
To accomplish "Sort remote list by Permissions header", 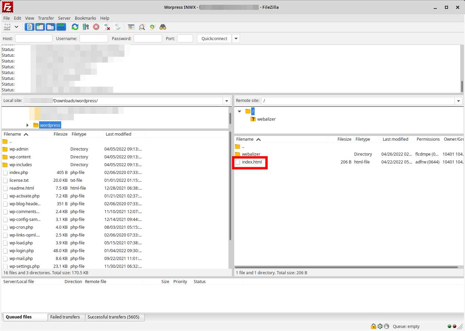I will coord(428,139).
